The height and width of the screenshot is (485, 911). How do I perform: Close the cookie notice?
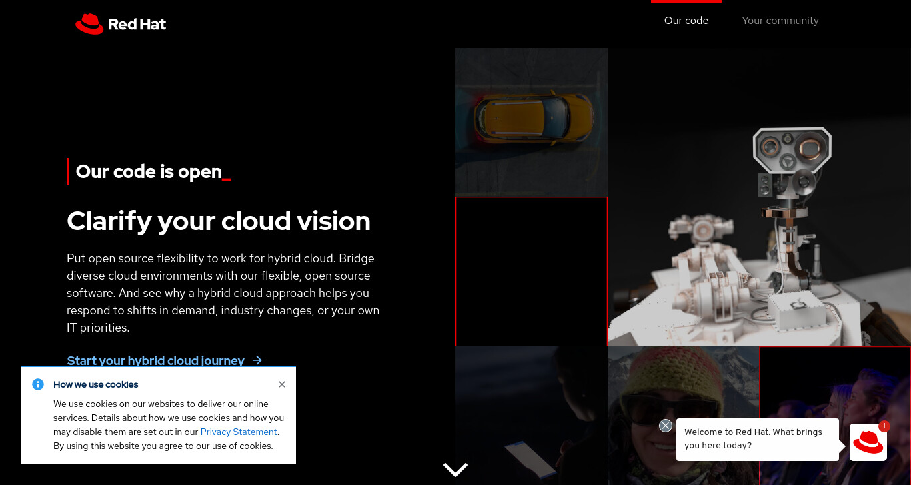point(282,384)
